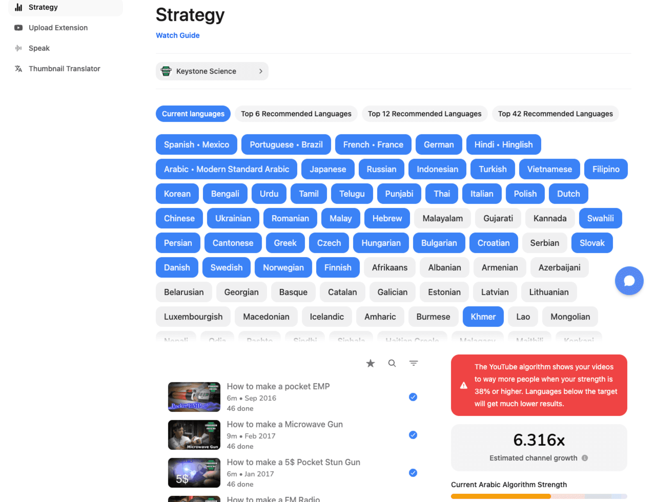Open the Thumbnail Translator tool
The width and height of the screenshot is (656, 502).
[64, 68]
